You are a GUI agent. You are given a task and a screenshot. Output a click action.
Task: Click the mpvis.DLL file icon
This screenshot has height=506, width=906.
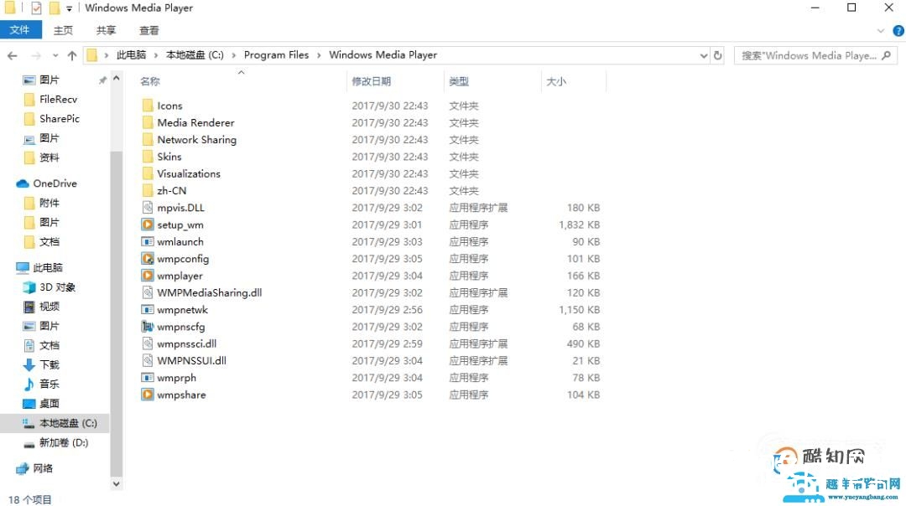point(148,207)
